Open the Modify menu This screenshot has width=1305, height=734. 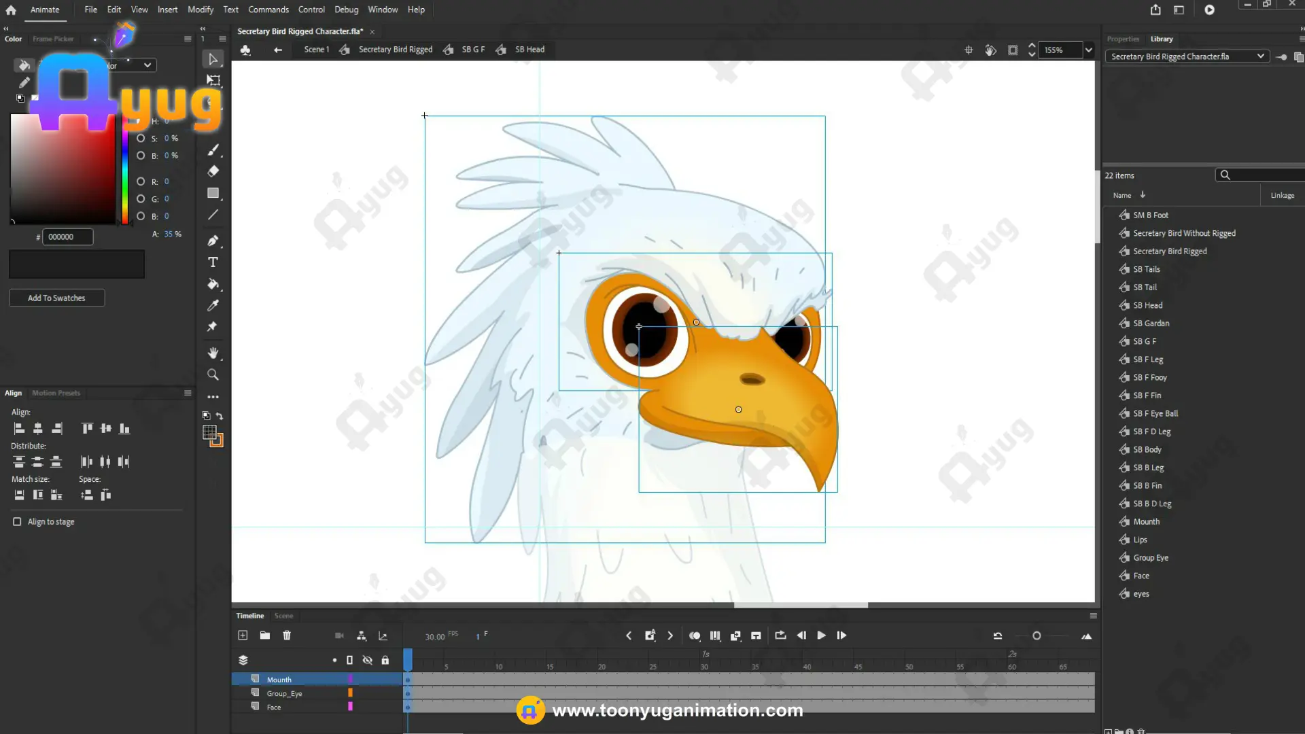click(201, 10)
